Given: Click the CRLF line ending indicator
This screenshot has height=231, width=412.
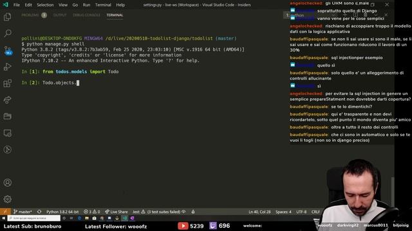Looking at the screenshot, I should point(315,212).
